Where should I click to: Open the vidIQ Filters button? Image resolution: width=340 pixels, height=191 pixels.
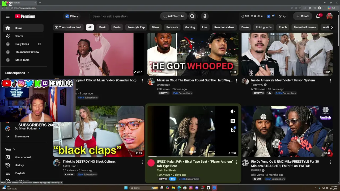pyautogui.click(x=72, y=16)
